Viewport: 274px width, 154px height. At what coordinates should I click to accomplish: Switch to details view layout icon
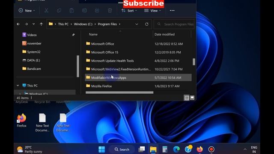(187, 98)
